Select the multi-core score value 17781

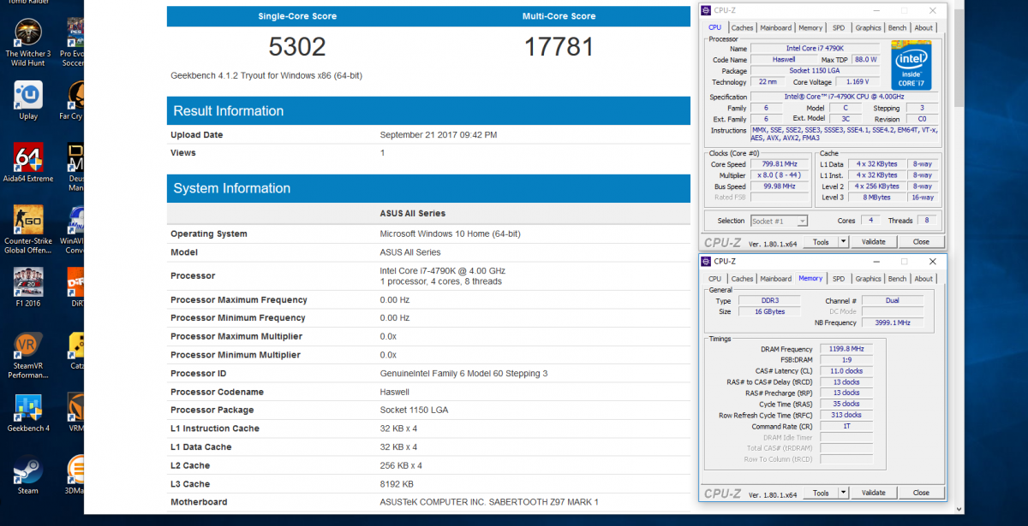tap(561, 46)
